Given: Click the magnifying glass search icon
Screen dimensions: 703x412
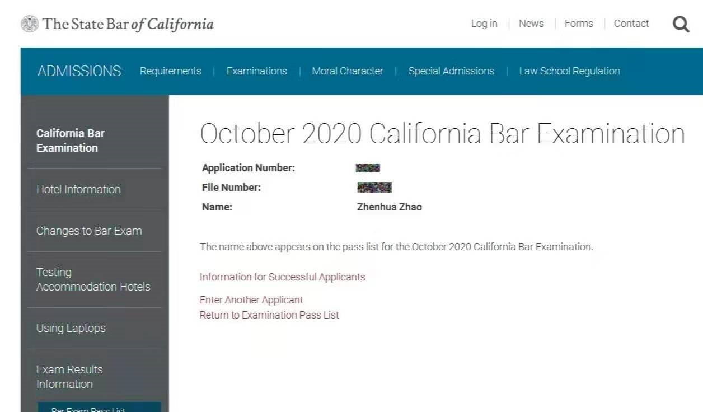Looking at the screenshot, I should [681, 24].
